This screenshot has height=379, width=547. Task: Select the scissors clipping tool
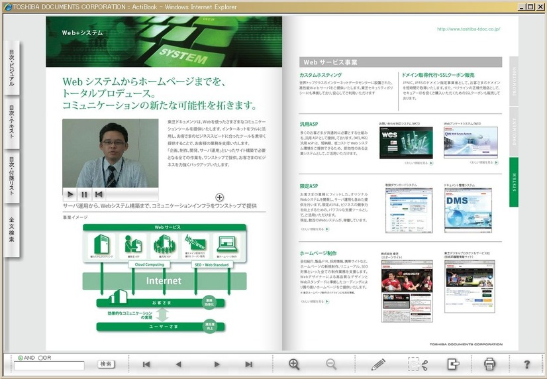point(418,364)
